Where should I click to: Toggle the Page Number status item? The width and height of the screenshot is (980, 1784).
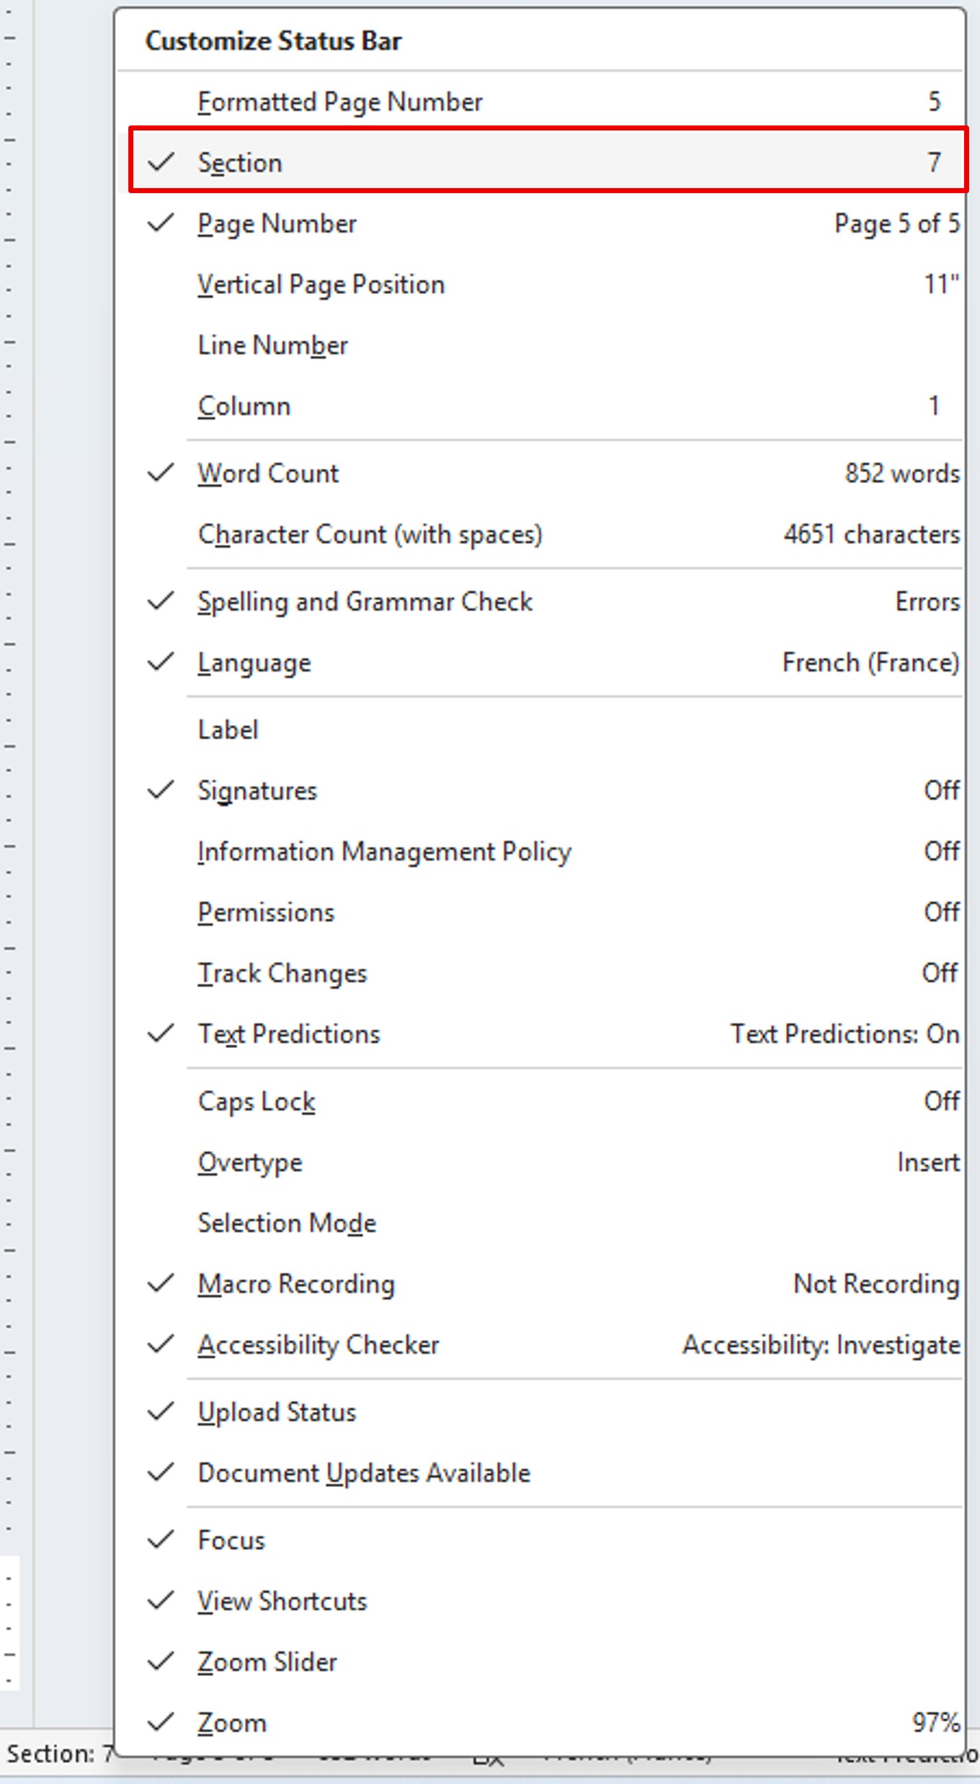click(277, 224)
